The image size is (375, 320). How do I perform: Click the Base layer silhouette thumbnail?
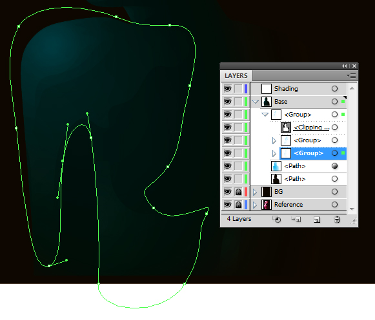[267, 102]
